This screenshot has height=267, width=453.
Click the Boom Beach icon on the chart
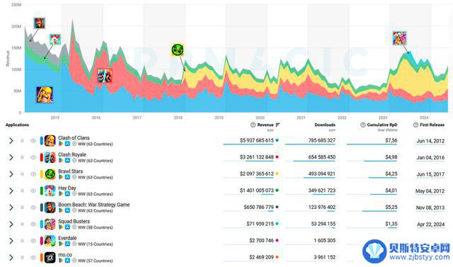(x=40, y=23)
